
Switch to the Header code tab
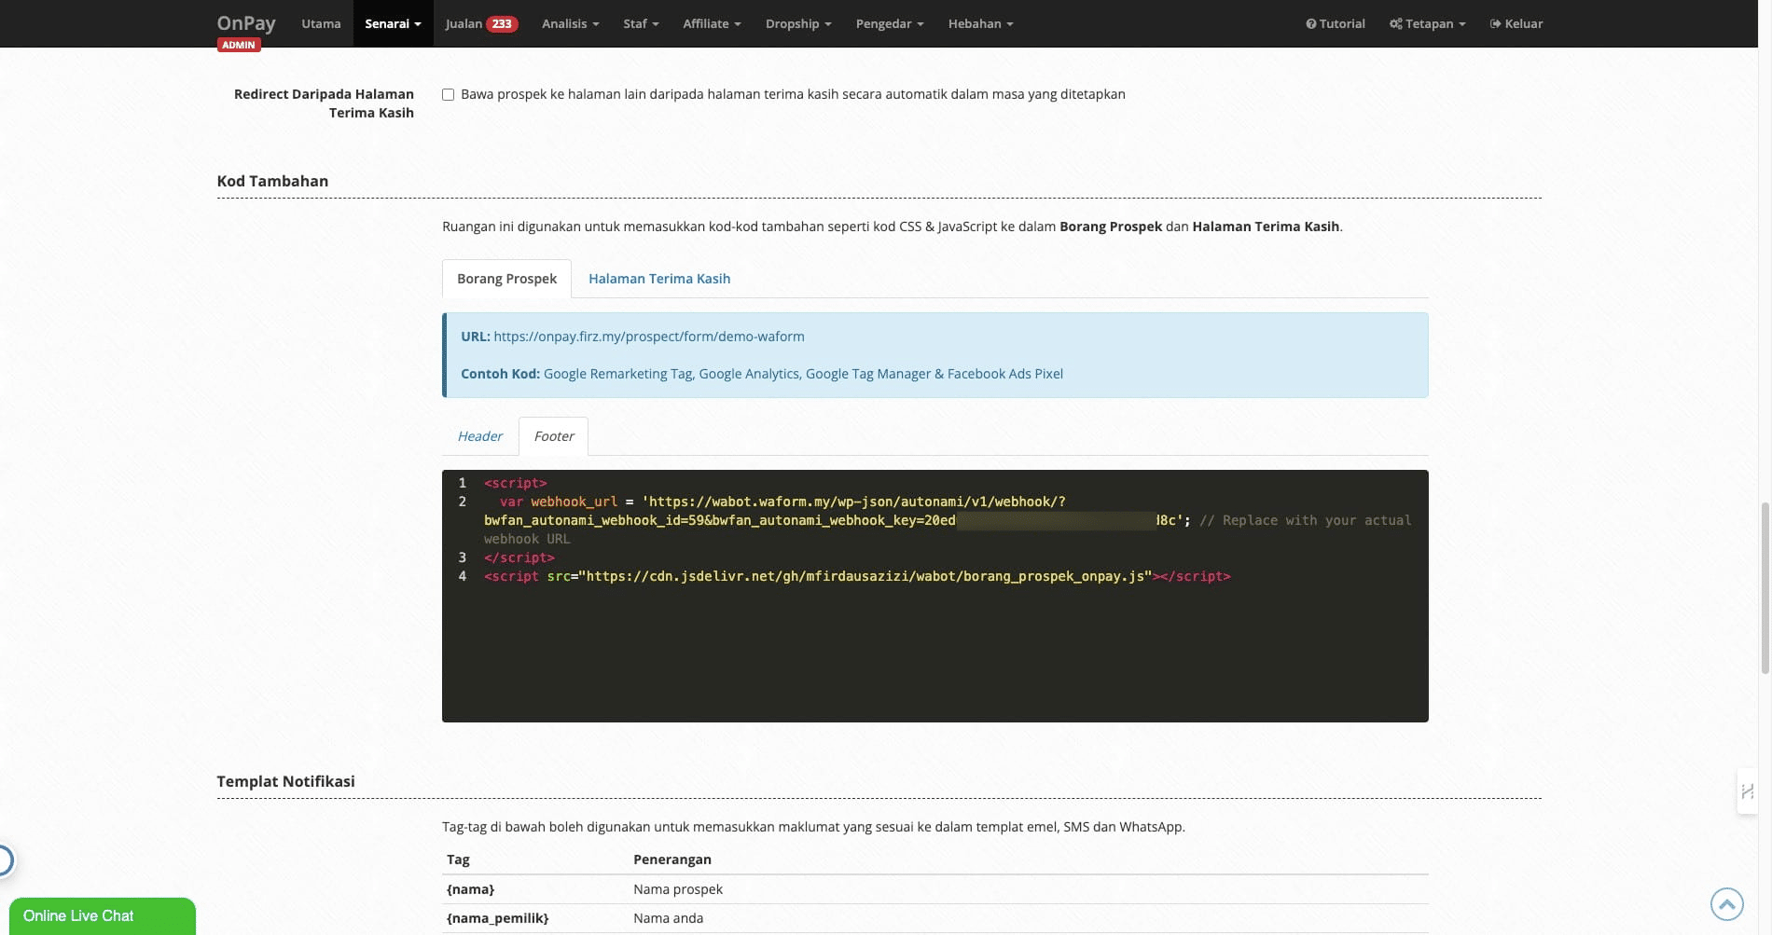(479, 436)
